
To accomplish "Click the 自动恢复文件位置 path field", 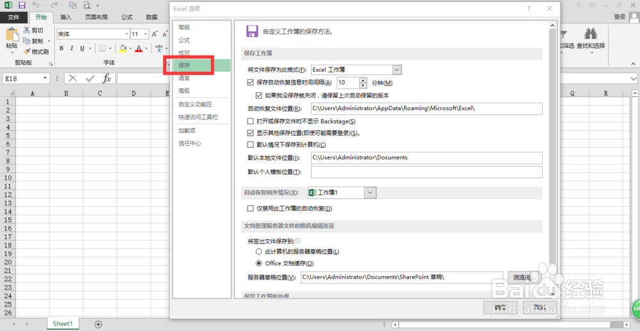I will point(426,109).
